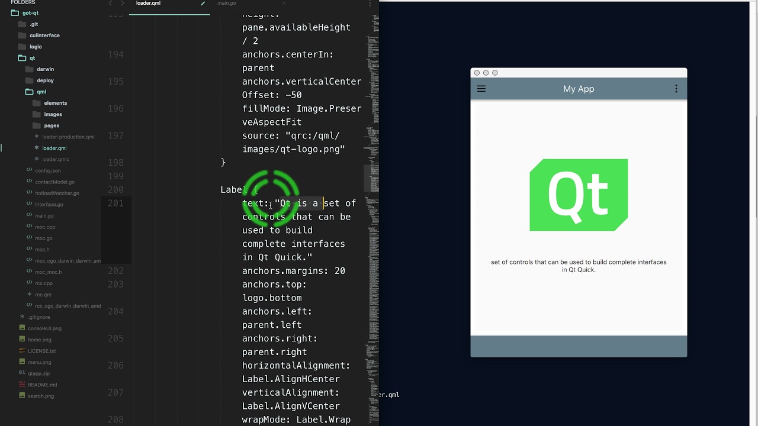Click line number 198 in the gutter
This screenshot has height=426, width=758.
click(115, 162)
